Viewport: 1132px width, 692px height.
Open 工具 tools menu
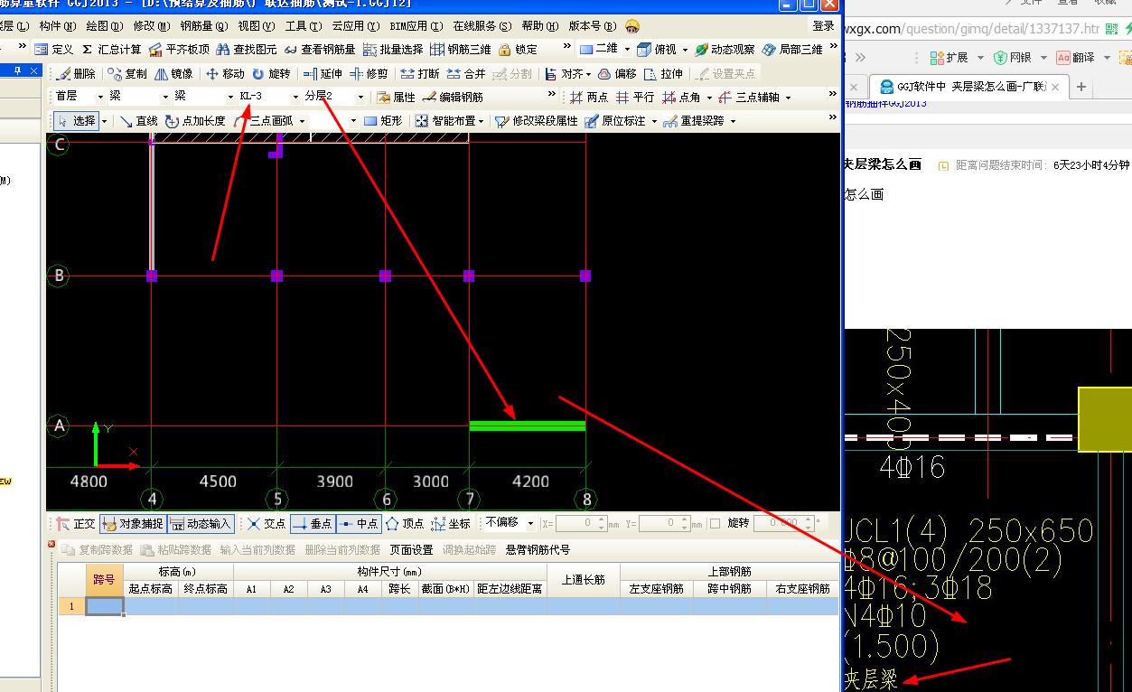(303, 26)
